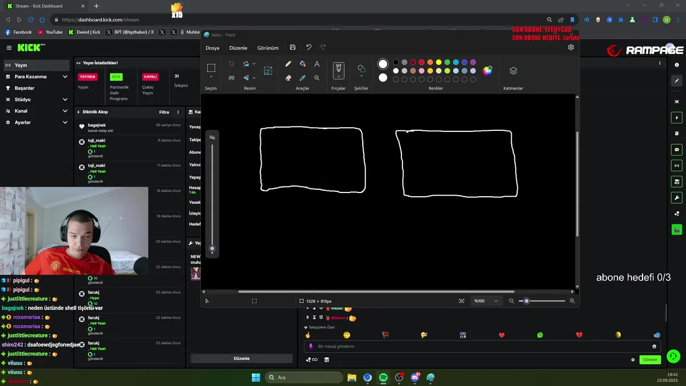Select the Color picker eyedropper tool
Image resolution: width=686 pixels, height=386 pixels.
[302, 78]
